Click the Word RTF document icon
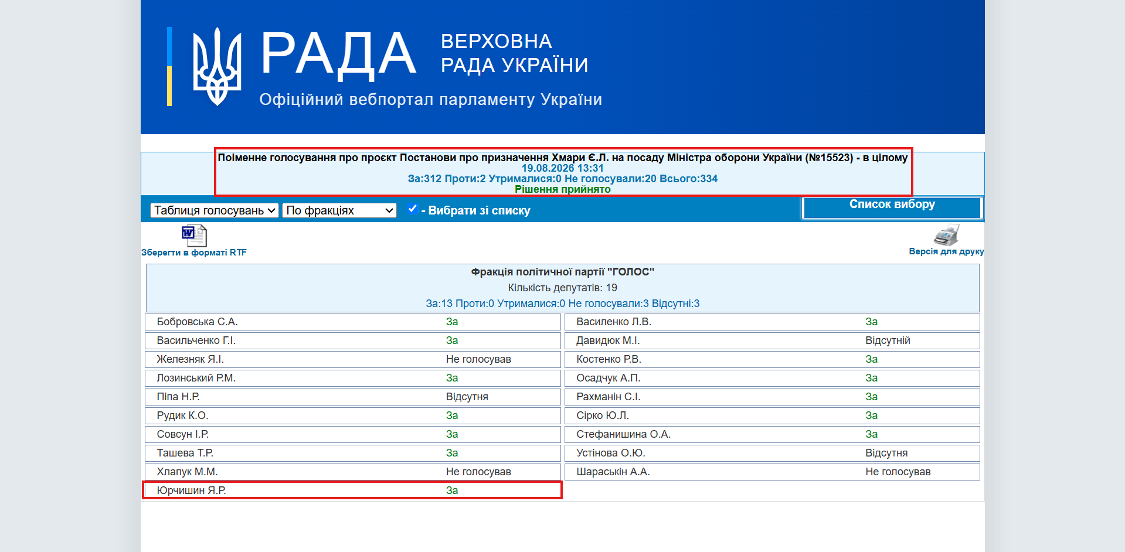 click(x=194, y=236)
